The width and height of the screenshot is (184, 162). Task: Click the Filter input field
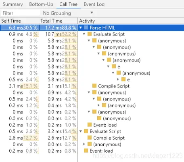pos(20,13)
